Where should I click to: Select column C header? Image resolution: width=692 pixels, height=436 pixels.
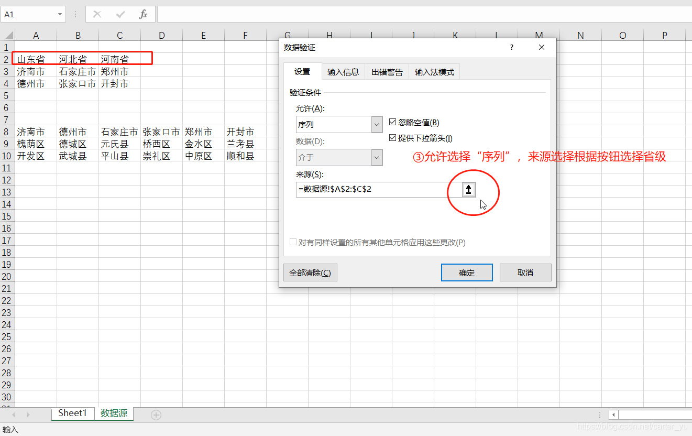(119, 35)
